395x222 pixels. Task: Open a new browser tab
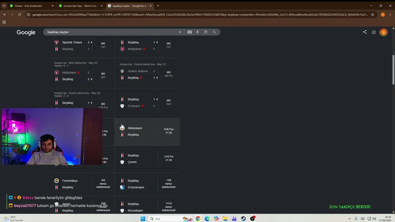[158, 6]
